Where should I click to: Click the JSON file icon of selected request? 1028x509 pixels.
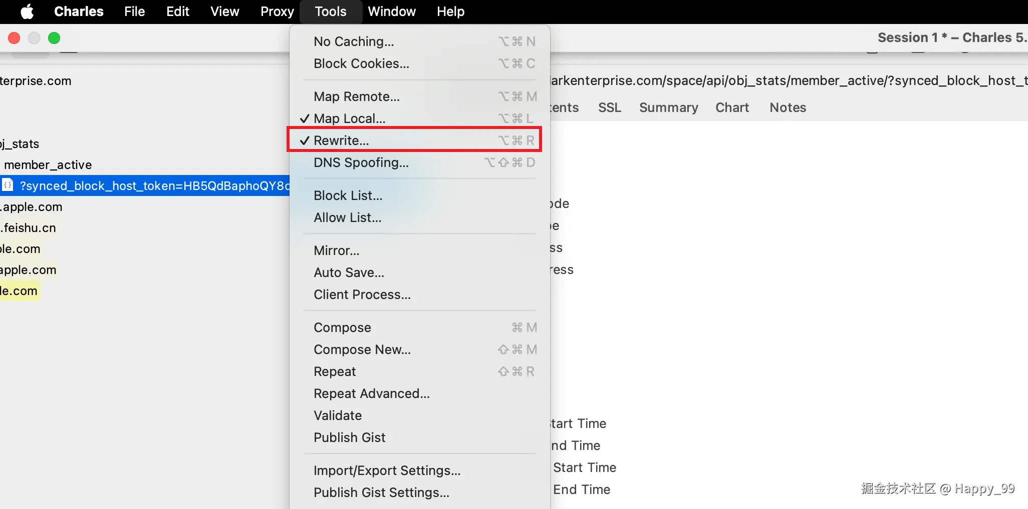click(x=8, y=185)
